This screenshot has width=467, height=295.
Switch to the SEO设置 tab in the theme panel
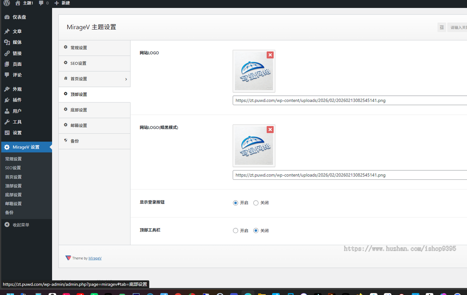point(95,63)
